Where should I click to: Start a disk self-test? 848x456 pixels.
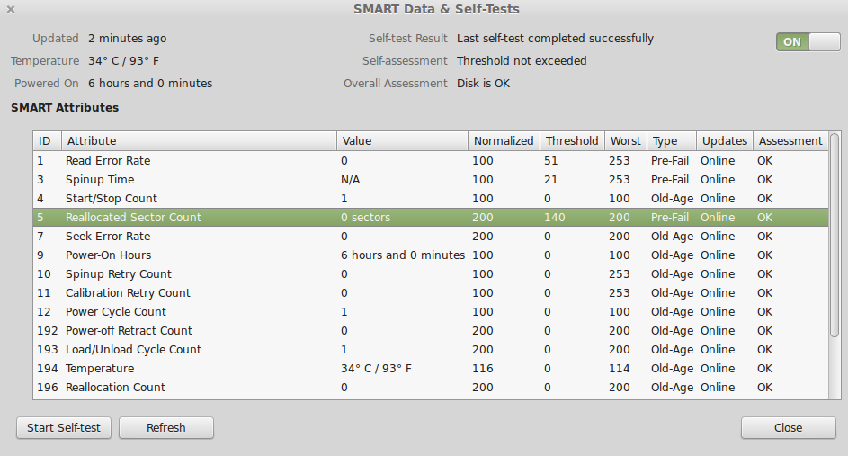(x=64, y=427)
